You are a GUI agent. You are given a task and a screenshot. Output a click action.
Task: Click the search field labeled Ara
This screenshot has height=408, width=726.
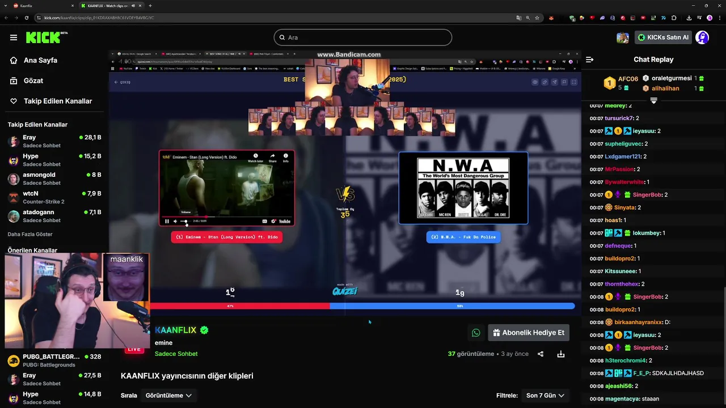coord(363,37)
